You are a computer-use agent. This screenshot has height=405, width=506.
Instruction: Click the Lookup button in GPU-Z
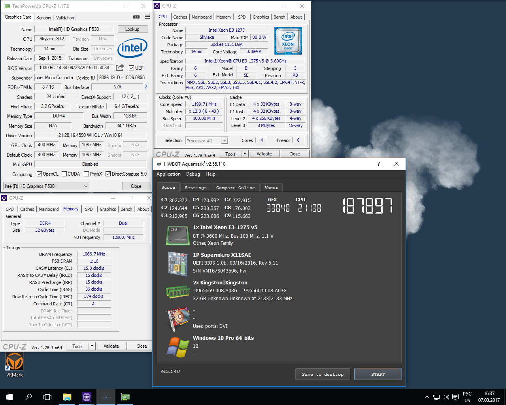132,29
